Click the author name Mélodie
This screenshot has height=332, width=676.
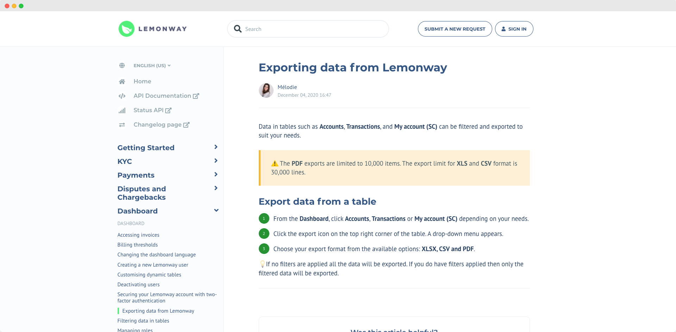tap(287, 87)
